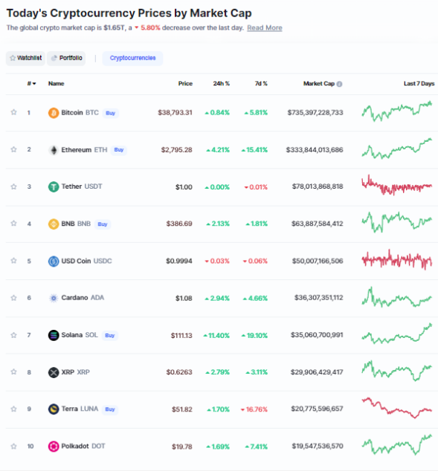The height and width of the screenshot is (471, 438).
Task: Click the Market Cap info icon
Action: click(x=339, y=84)
